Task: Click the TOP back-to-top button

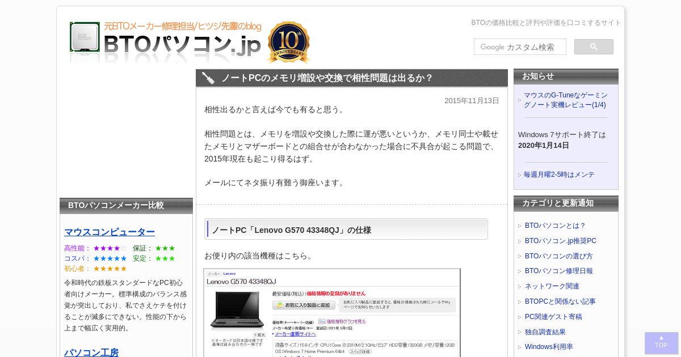Action: coord(661,343)
